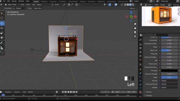180x101 pixels.
Task: Toggle viewport overlays
Action: tap(116, 5)
